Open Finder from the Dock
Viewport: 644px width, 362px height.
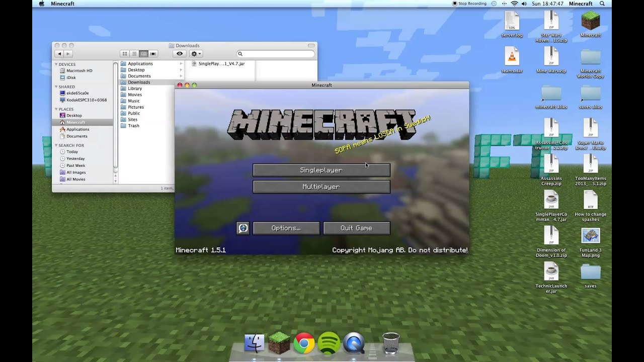[255, 343]
